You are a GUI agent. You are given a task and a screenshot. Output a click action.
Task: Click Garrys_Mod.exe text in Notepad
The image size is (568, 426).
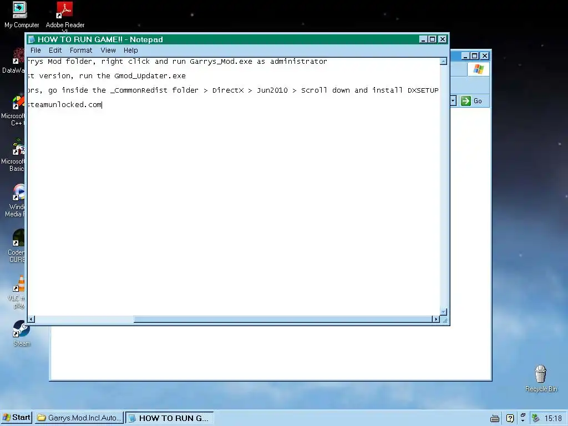tap(221, 62)
